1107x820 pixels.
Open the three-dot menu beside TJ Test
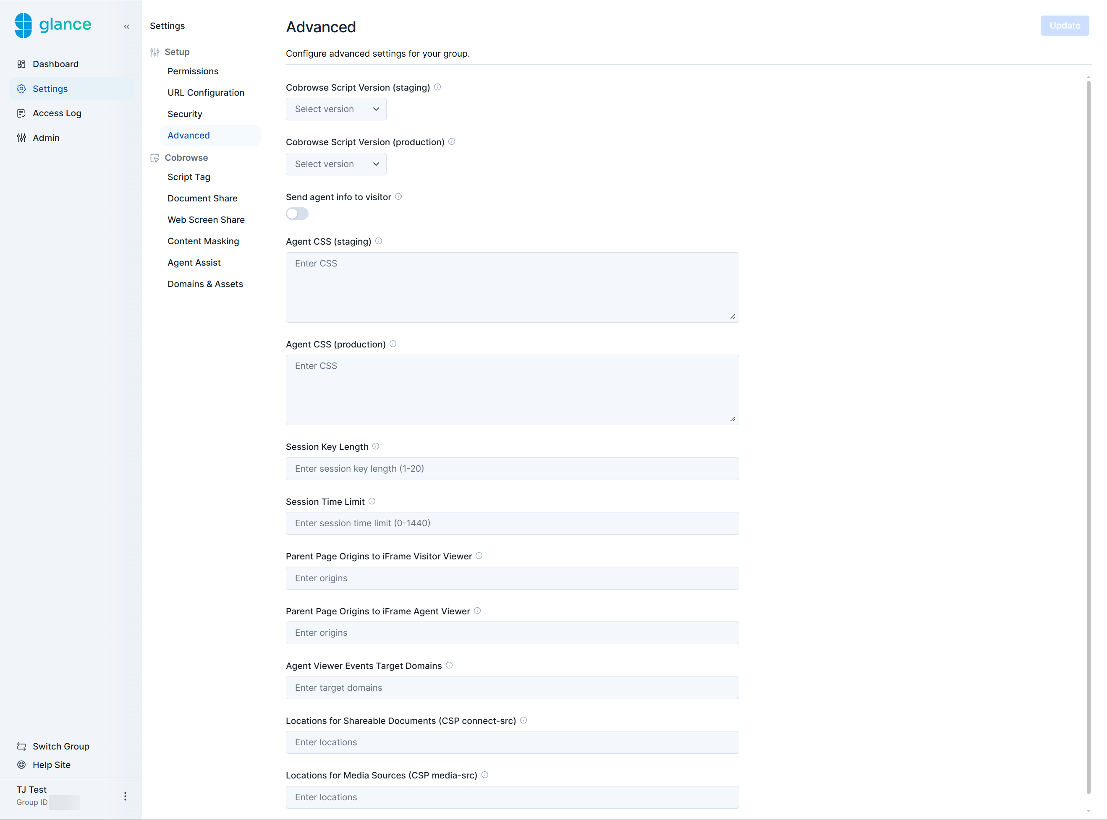(125, 796)
